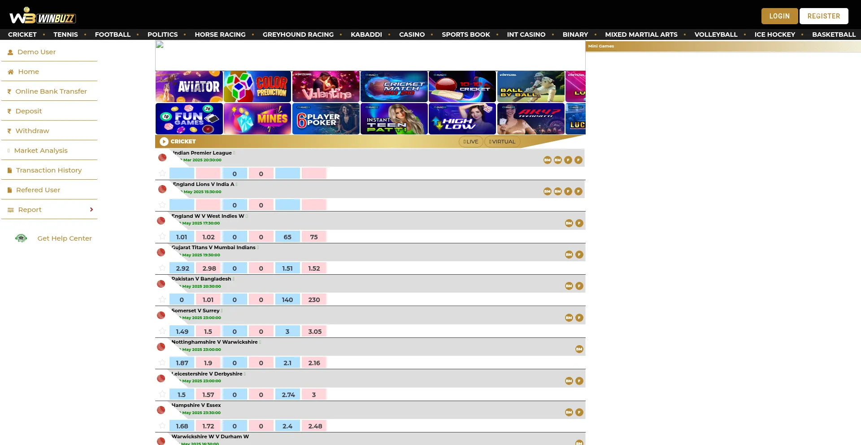Select 230 lay odds for Pakistan V Bangladesh
The width and height of the screenshot is (861, 445).
(314, 300)
